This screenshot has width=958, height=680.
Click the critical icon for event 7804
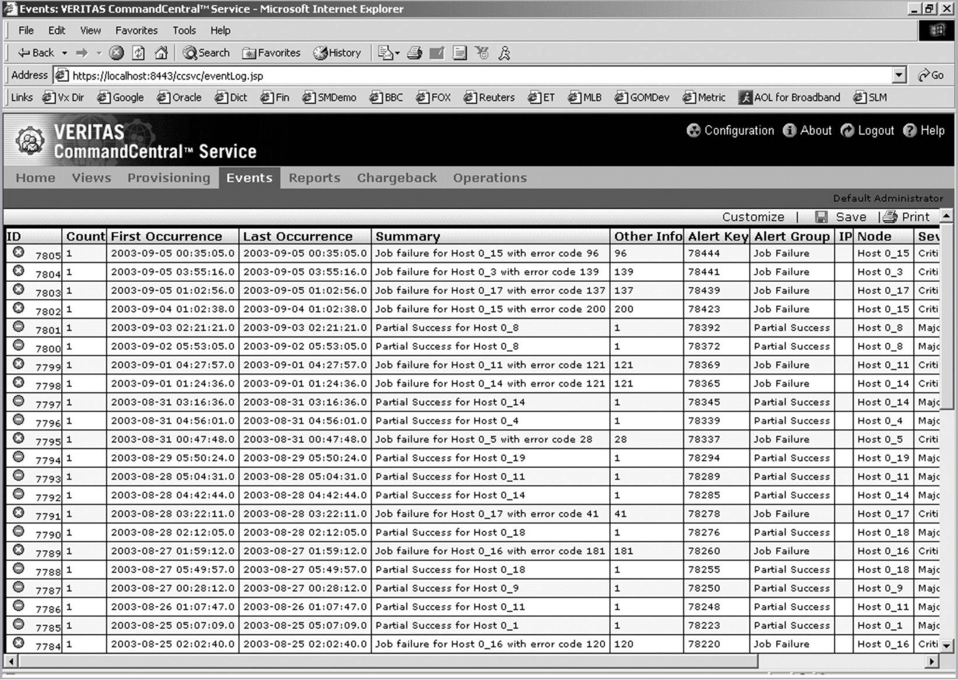[x=19, y=271]
